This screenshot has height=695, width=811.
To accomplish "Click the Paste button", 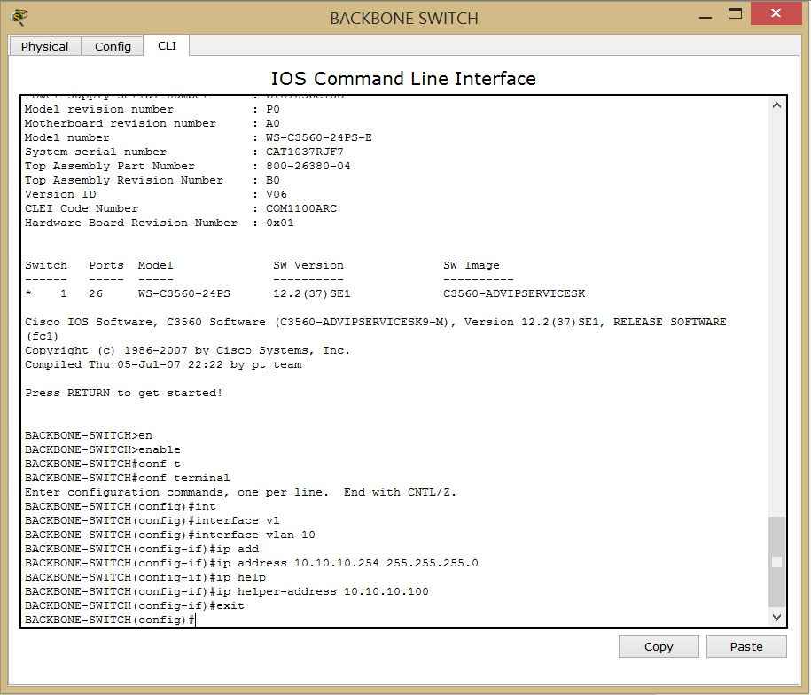I will [x=746, y=646].
